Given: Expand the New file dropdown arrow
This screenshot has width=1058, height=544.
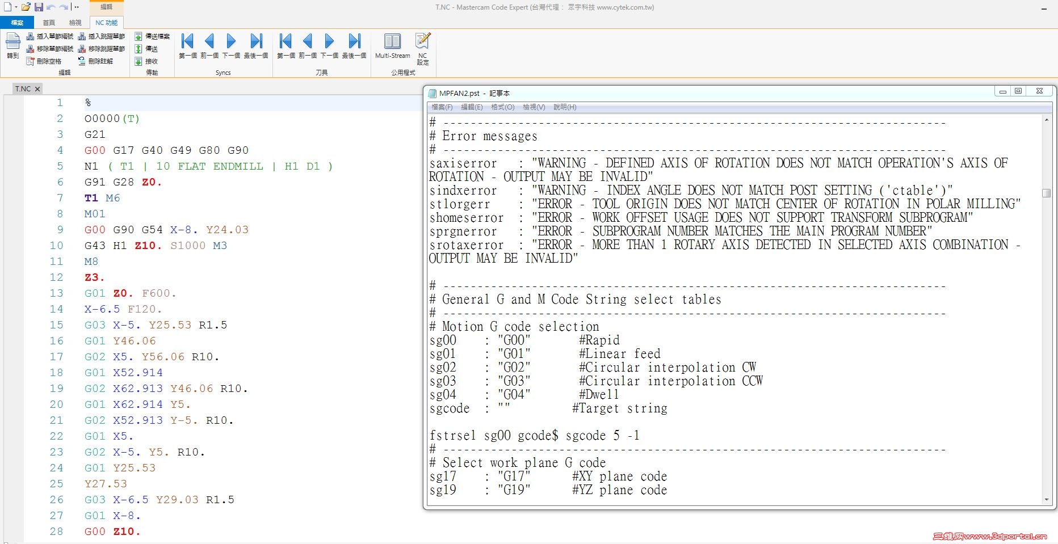Looking at the screenshot, I should [x=16, y=7].
